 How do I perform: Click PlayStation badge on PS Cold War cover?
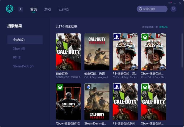(116, 37)
